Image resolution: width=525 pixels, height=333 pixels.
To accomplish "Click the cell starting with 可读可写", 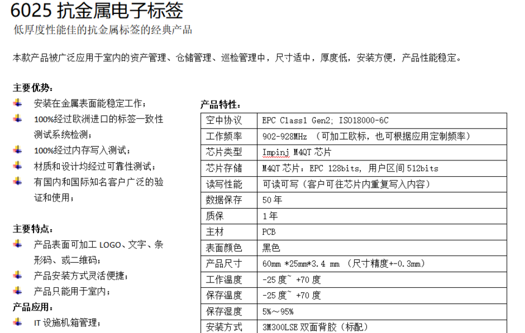I will (x=382, y=184).
